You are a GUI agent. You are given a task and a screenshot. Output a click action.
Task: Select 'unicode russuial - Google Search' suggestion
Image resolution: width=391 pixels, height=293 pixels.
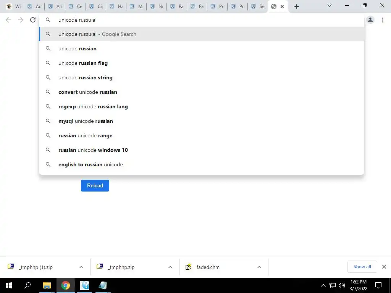pos(202,34)
